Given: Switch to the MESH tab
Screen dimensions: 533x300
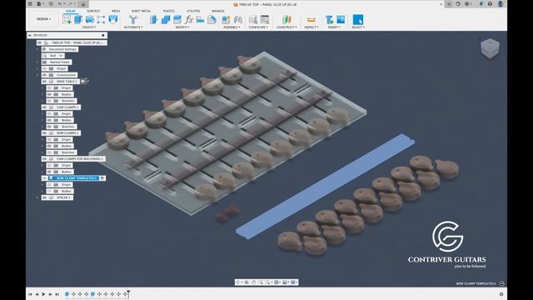Looking at the screenshot, I should [116, 11].
